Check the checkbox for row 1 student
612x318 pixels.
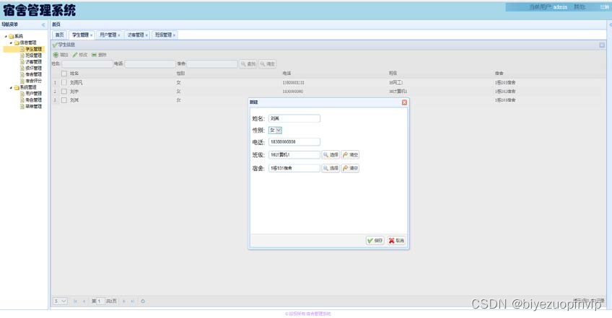[x=64, y=82]
